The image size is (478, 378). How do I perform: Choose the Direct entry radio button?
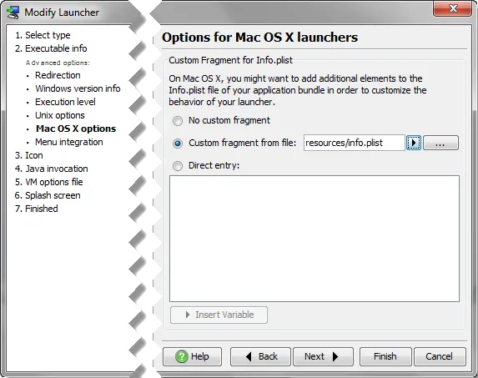point(178,166)
